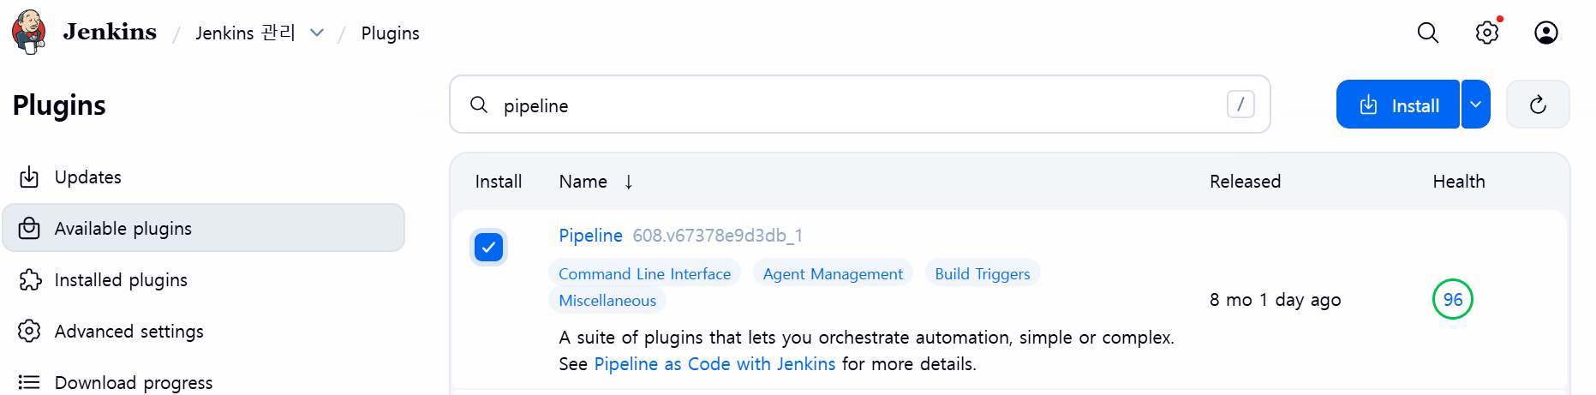Open the user account icon

click(x=1546, y=33)
